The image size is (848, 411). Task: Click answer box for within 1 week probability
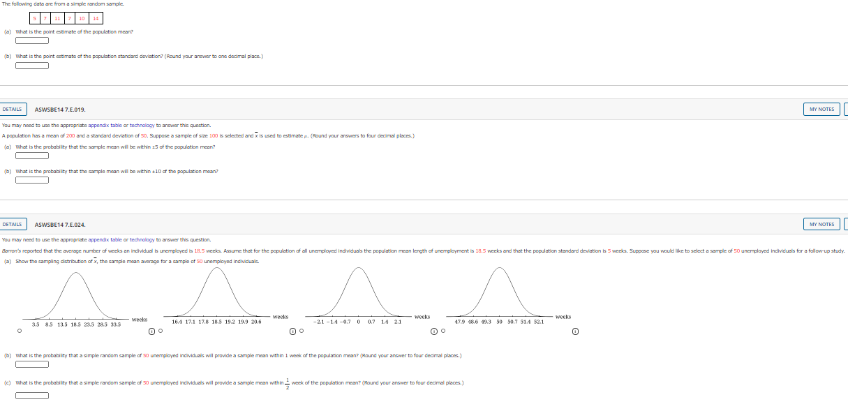32,364
